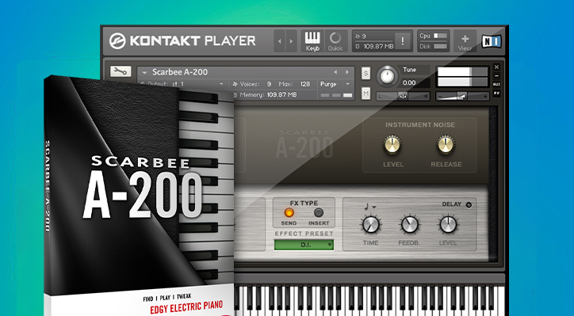Go to previous item with header left arrow
Screen dimensions: 574x316
point(280,41)
